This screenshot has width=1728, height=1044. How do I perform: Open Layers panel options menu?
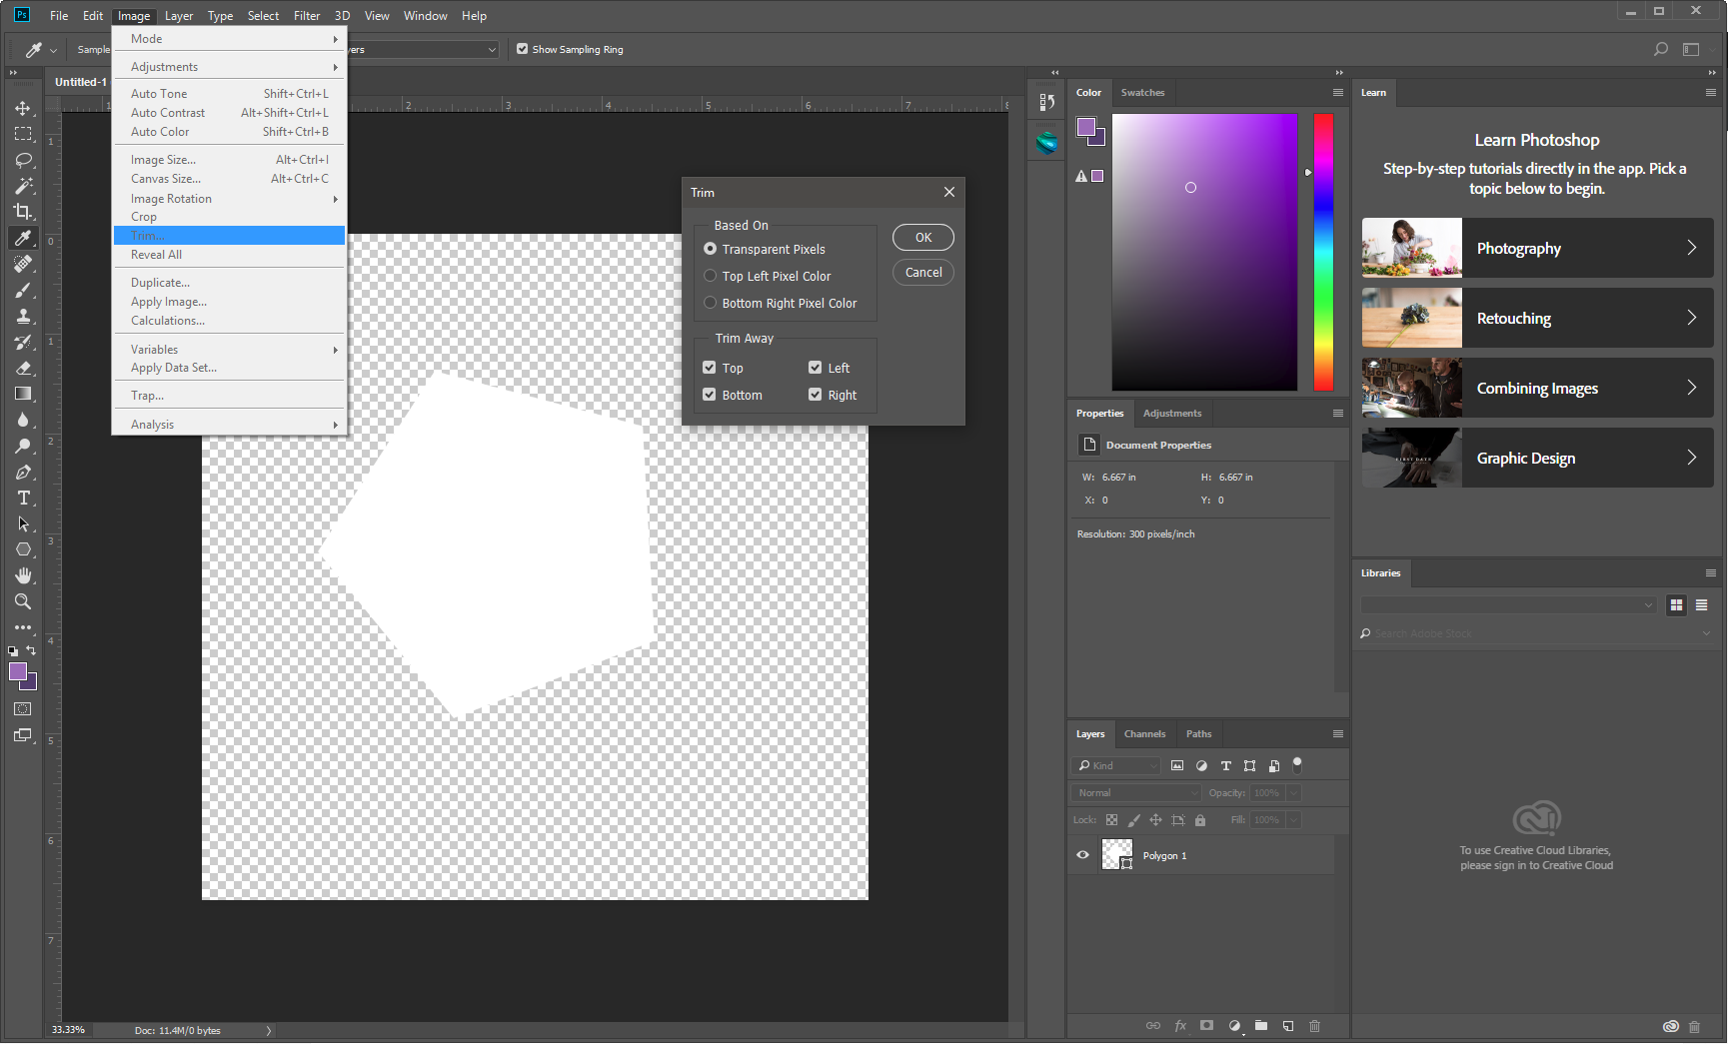pos(1338,734)
